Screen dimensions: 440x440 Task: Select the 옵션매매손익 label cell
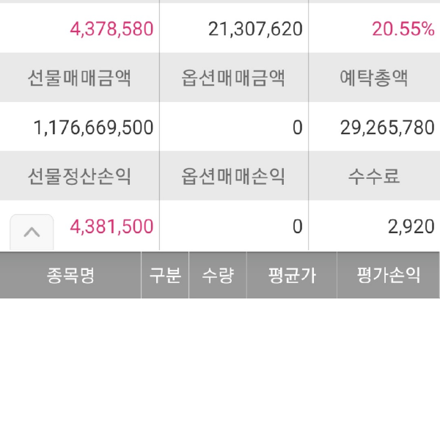click(233, 176)
